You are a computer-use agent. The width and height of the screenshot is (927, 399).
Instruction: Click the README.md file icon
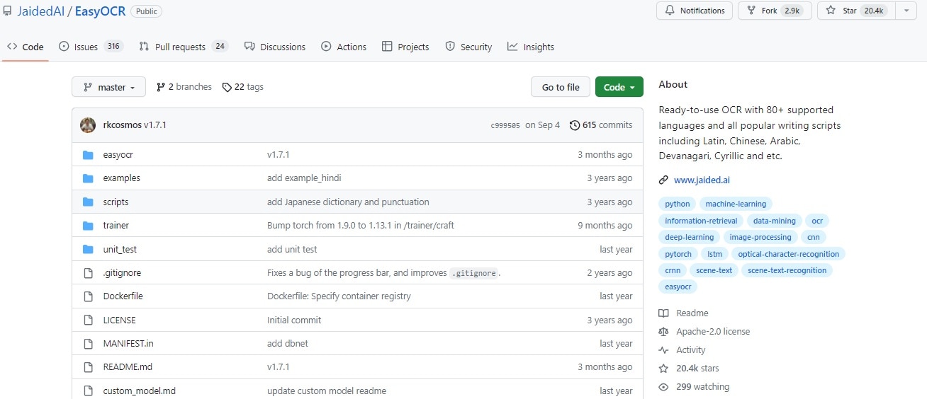(88, 367)
